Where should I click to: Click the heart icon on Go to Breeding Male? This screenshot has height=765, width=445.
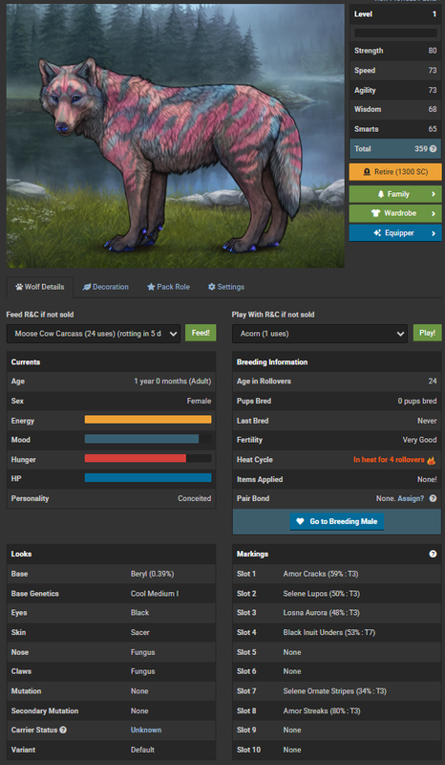coord(300,521)
